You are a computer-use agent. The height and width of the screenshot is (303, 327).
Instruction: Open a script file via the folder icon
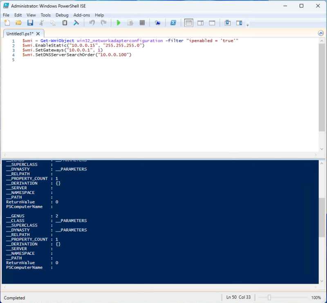click(18, 22)
